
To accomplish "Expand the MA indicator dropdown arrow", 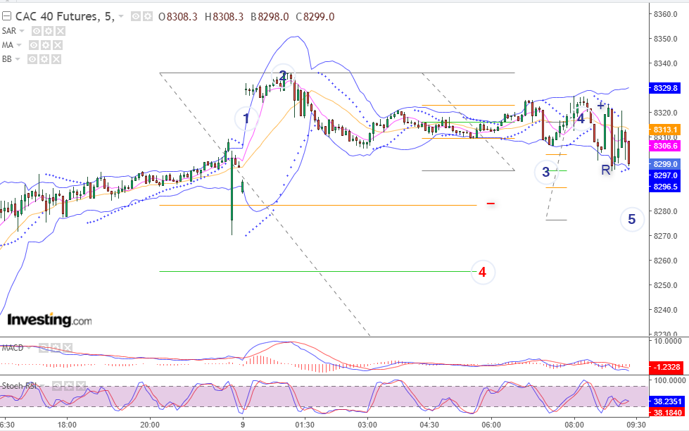I will [19, 45].
